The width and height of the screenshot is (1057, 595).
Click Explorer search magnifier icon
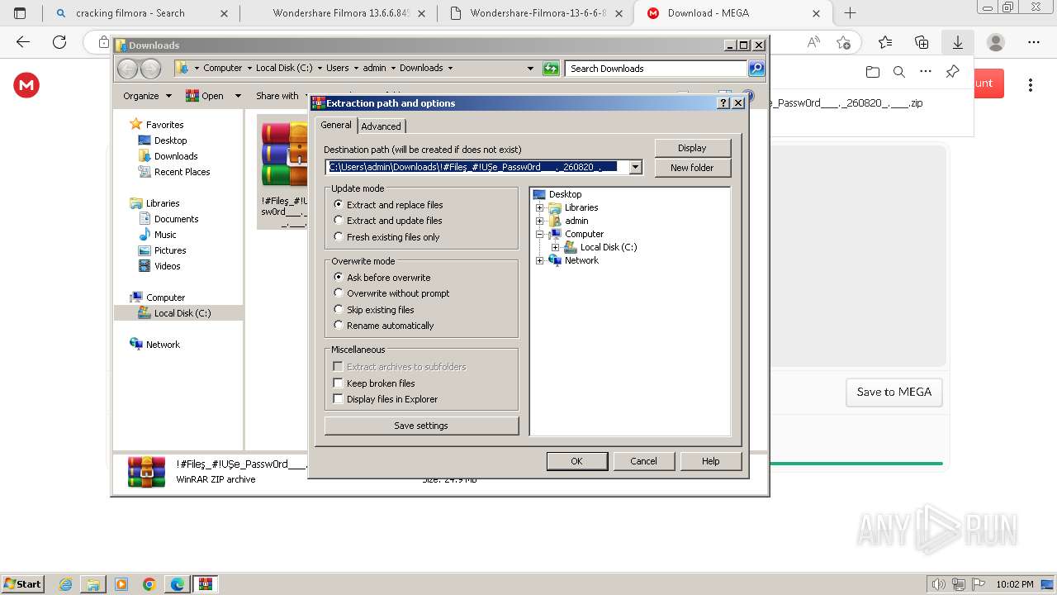tap(756, 69)
